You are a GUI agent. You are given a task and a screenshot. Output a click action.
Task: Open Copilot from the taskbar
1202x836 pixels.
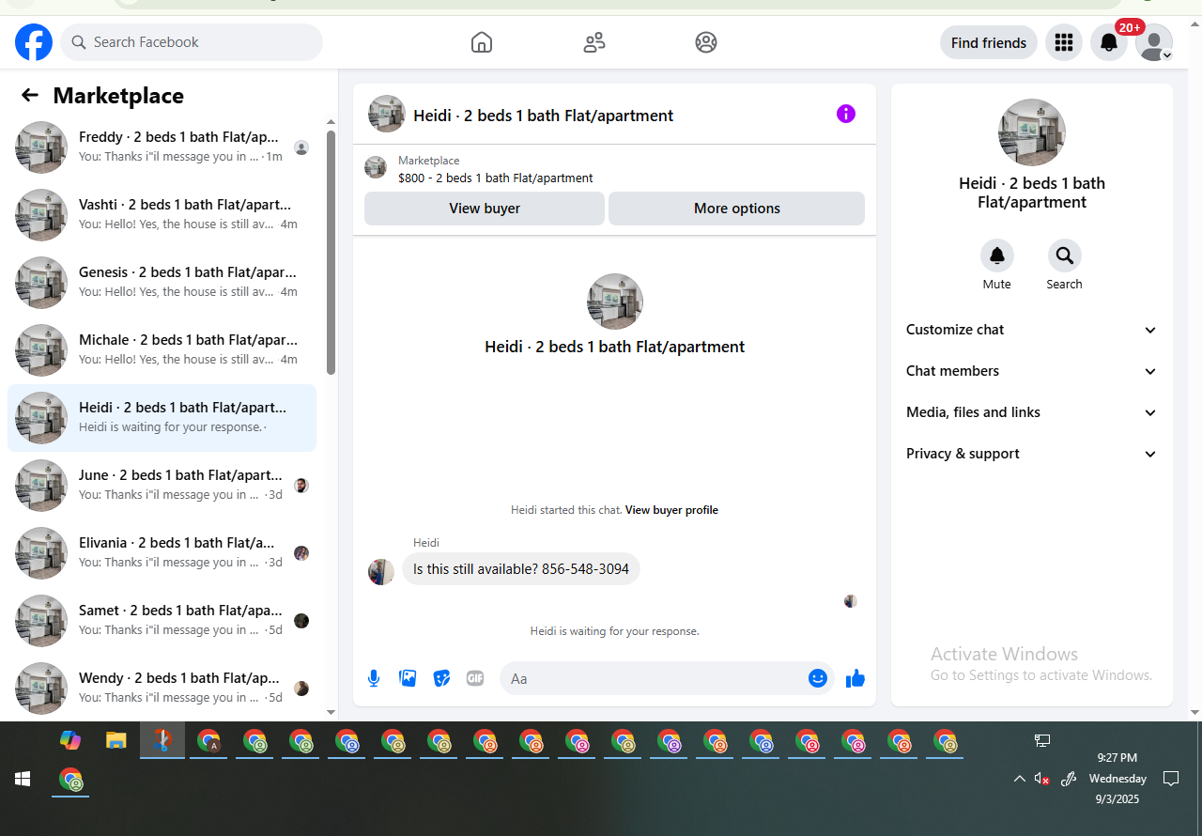[70, 740]
